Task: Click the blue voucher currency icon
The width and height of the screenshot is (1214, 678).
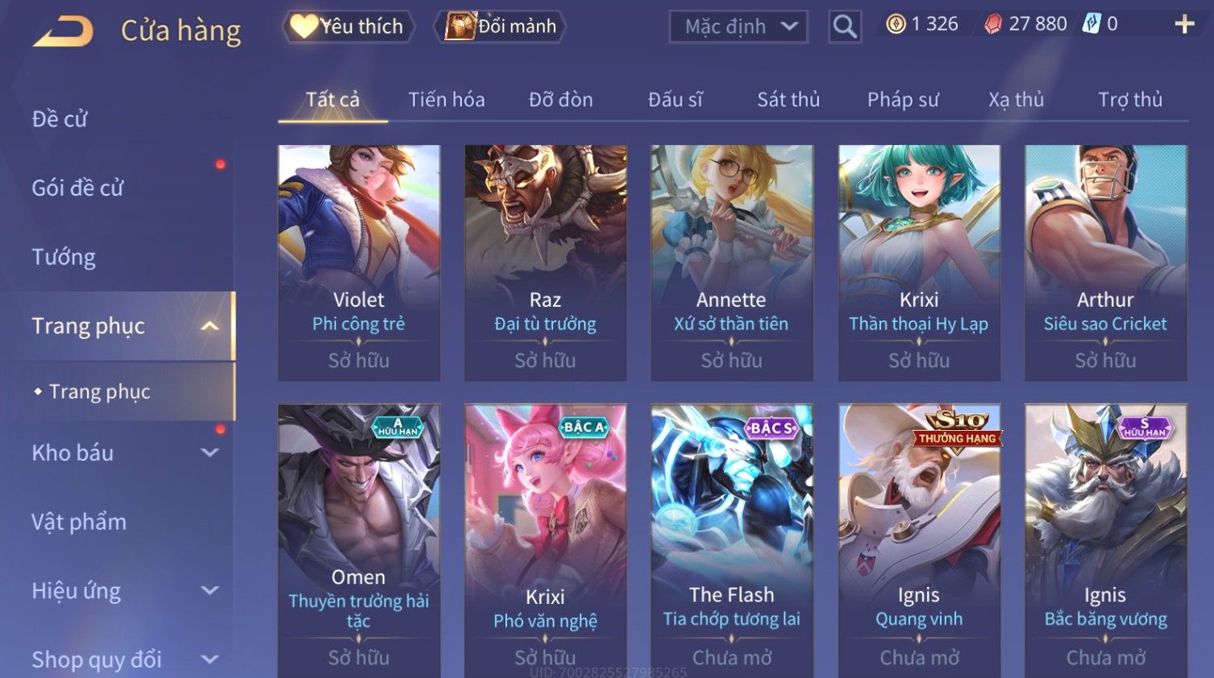Action: click(1091, 24)
